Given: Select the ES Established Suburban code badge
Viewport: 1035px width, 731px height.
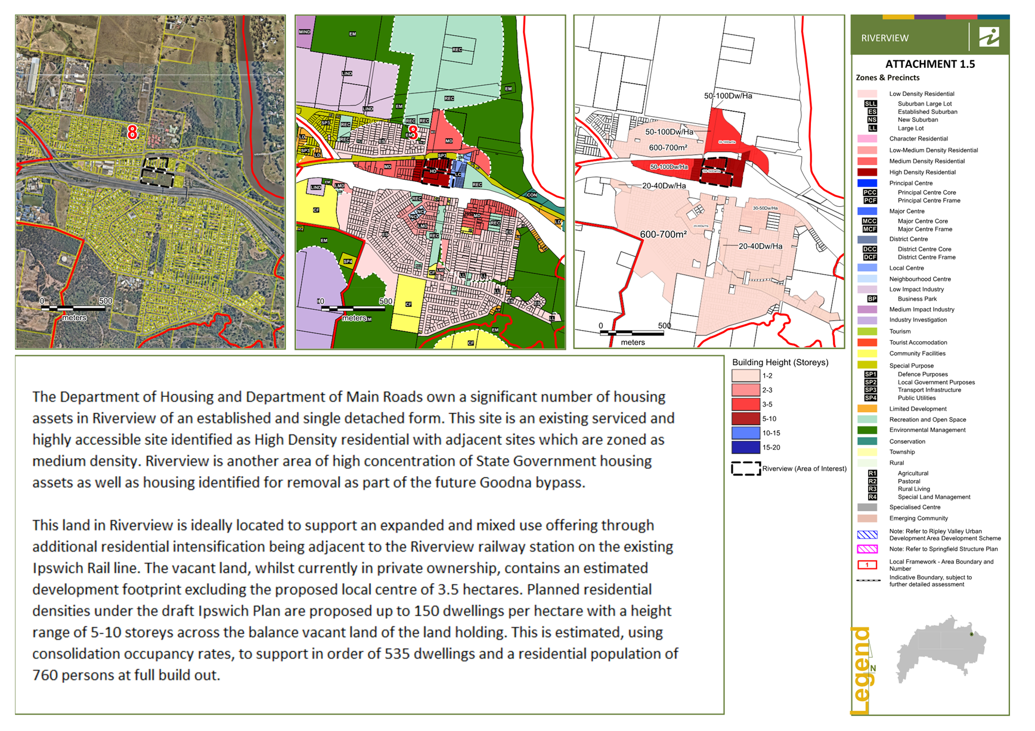Looking at the screenshot, I should coord(872,112).
